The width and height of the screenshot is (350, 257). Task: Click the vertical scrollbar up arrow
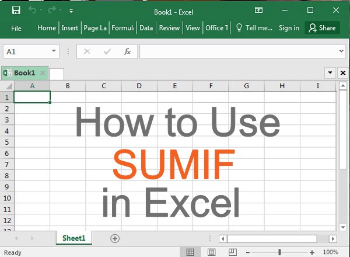[343, 86]
